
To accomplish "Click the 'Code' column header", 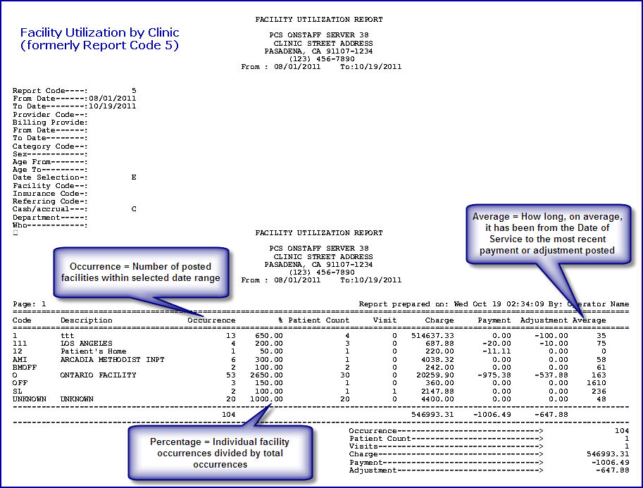I will pos(22,320).
